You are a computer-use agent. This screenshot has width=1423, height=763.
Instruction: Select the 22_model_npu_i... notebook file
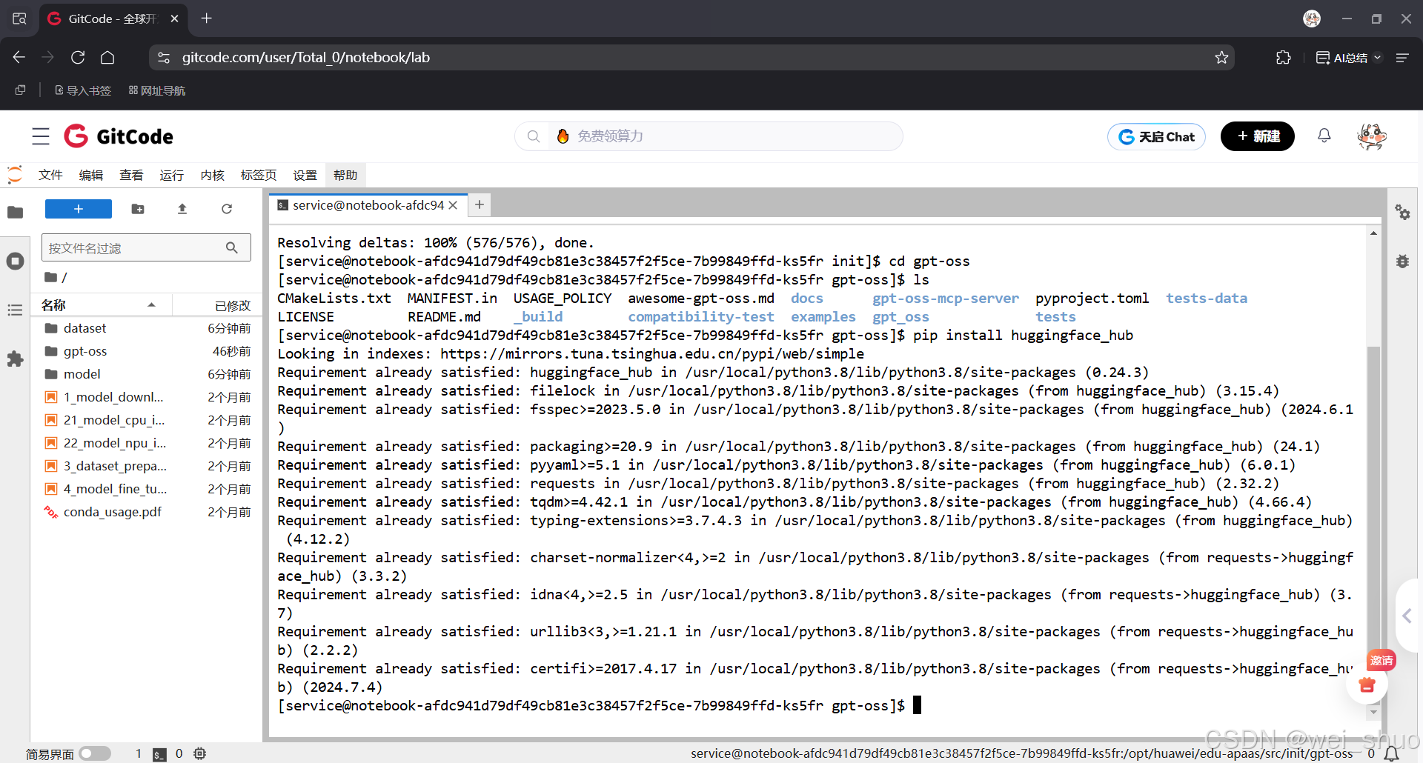(147, 443)
